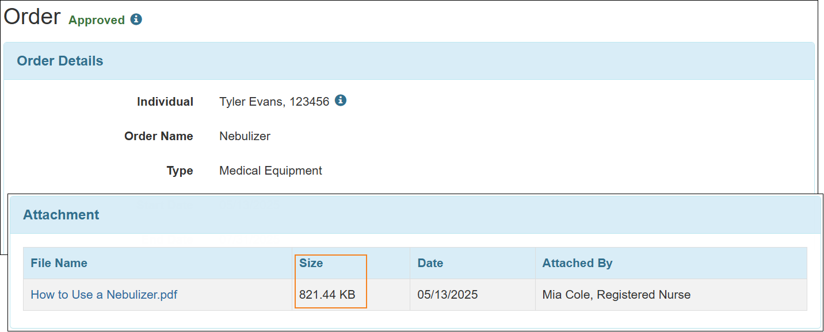Image resolution: width=824 pixels, height=332 pixels.
Task: Open How to Use a Nebulizer.pdf
Action: point(104,295)
